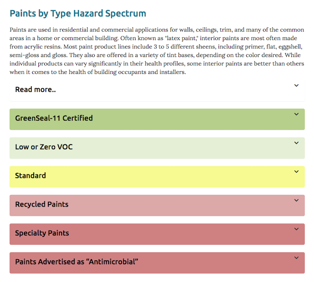Click the Paints by Type Hazard Spectrum heading
The height and width of the screenshot is (282, 314).
click(x=78, y=13)
